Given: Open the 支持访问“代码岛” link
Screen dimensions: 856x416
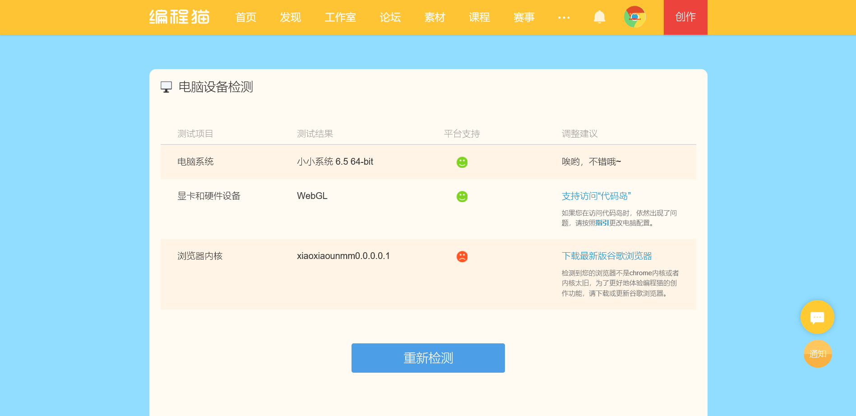Looking at the screenshot, I should 596,196.
